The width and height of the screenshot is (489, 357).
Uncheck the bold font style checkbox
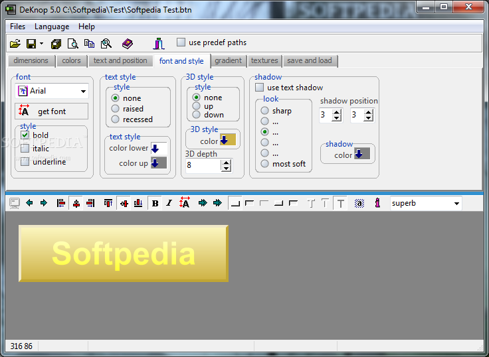tap(25, 135)
